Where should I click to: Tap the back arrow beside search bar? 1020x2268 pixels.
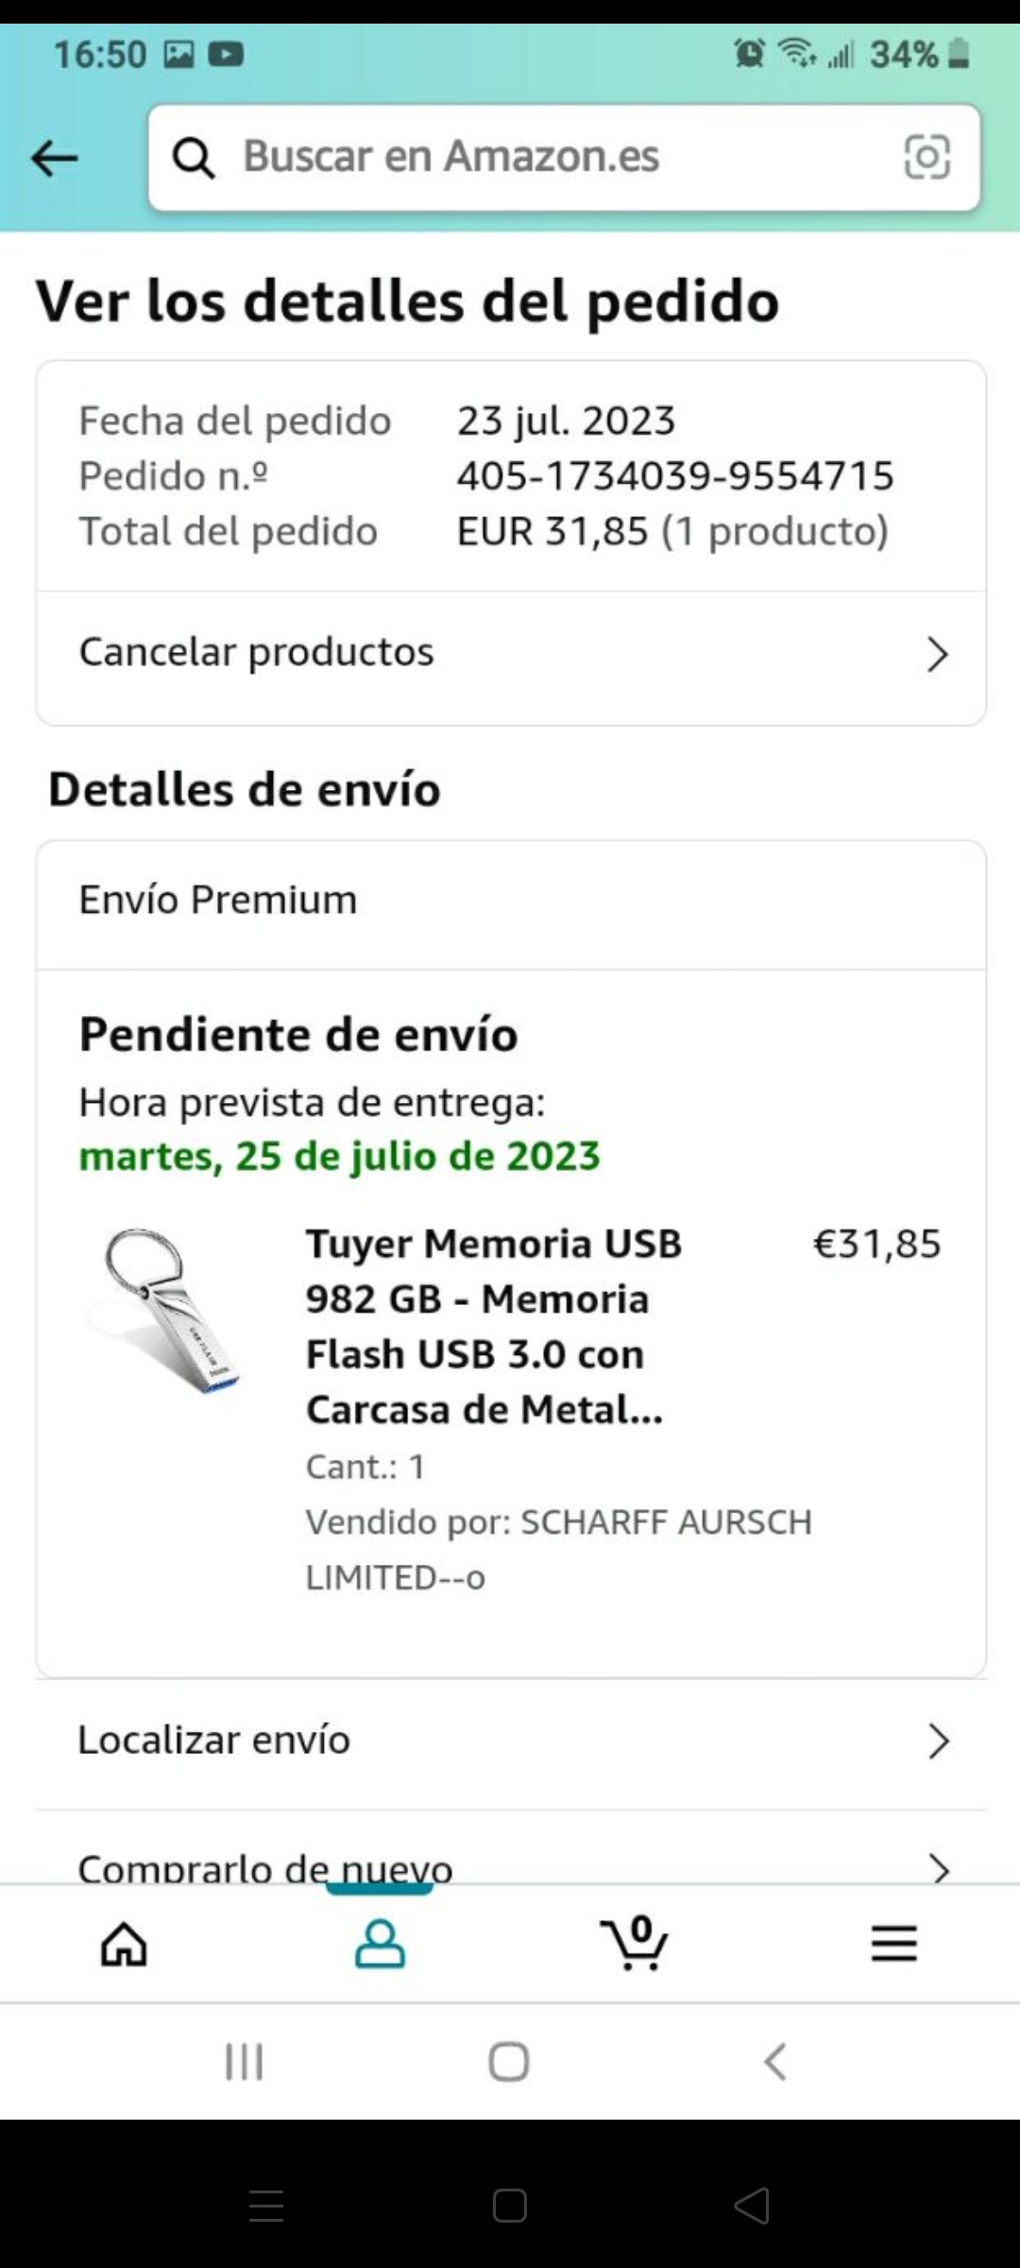pyautogui.click(x=54, y=158)
